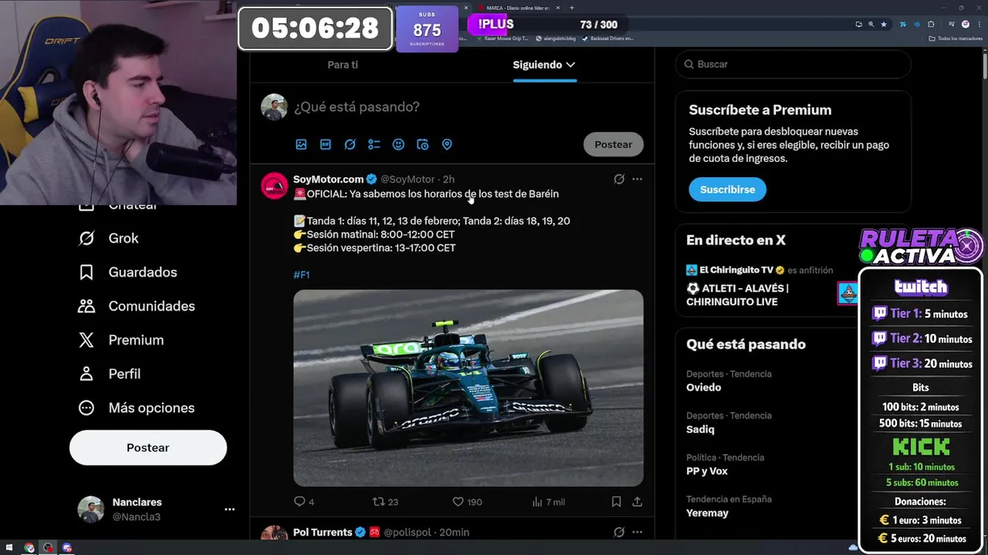This screenshot has height=555, width=988.
Task: Bookmark this page with the star icon
Action: point(884,24)
